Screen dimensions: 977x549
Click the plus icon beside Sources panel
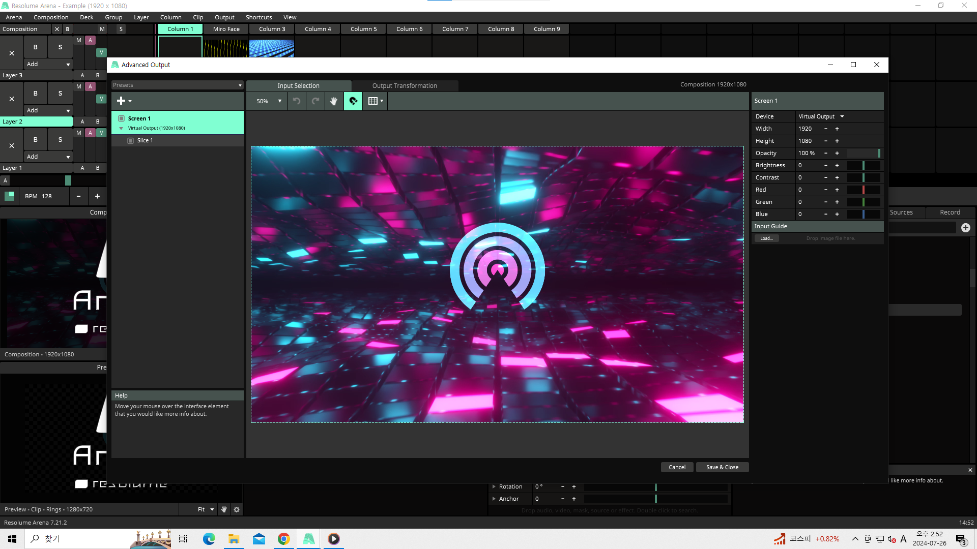965,228
